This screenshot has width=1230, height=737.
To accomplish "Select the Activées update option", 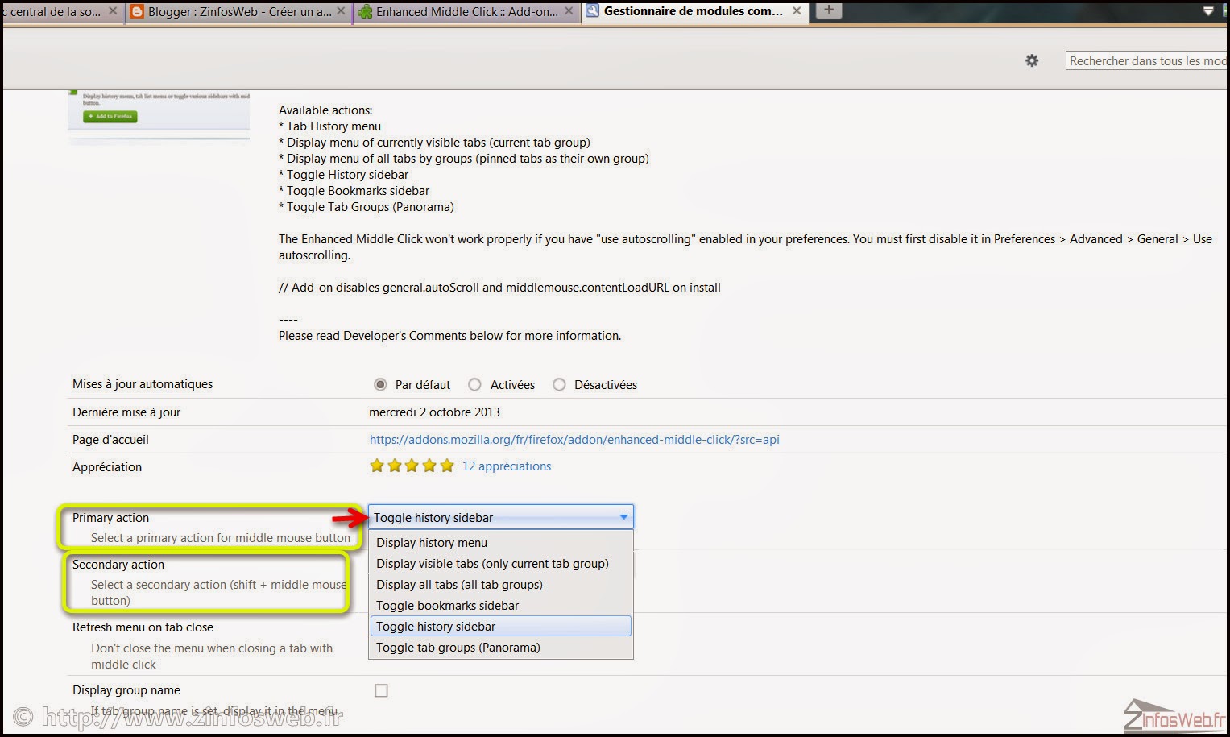I will (474, 384).
